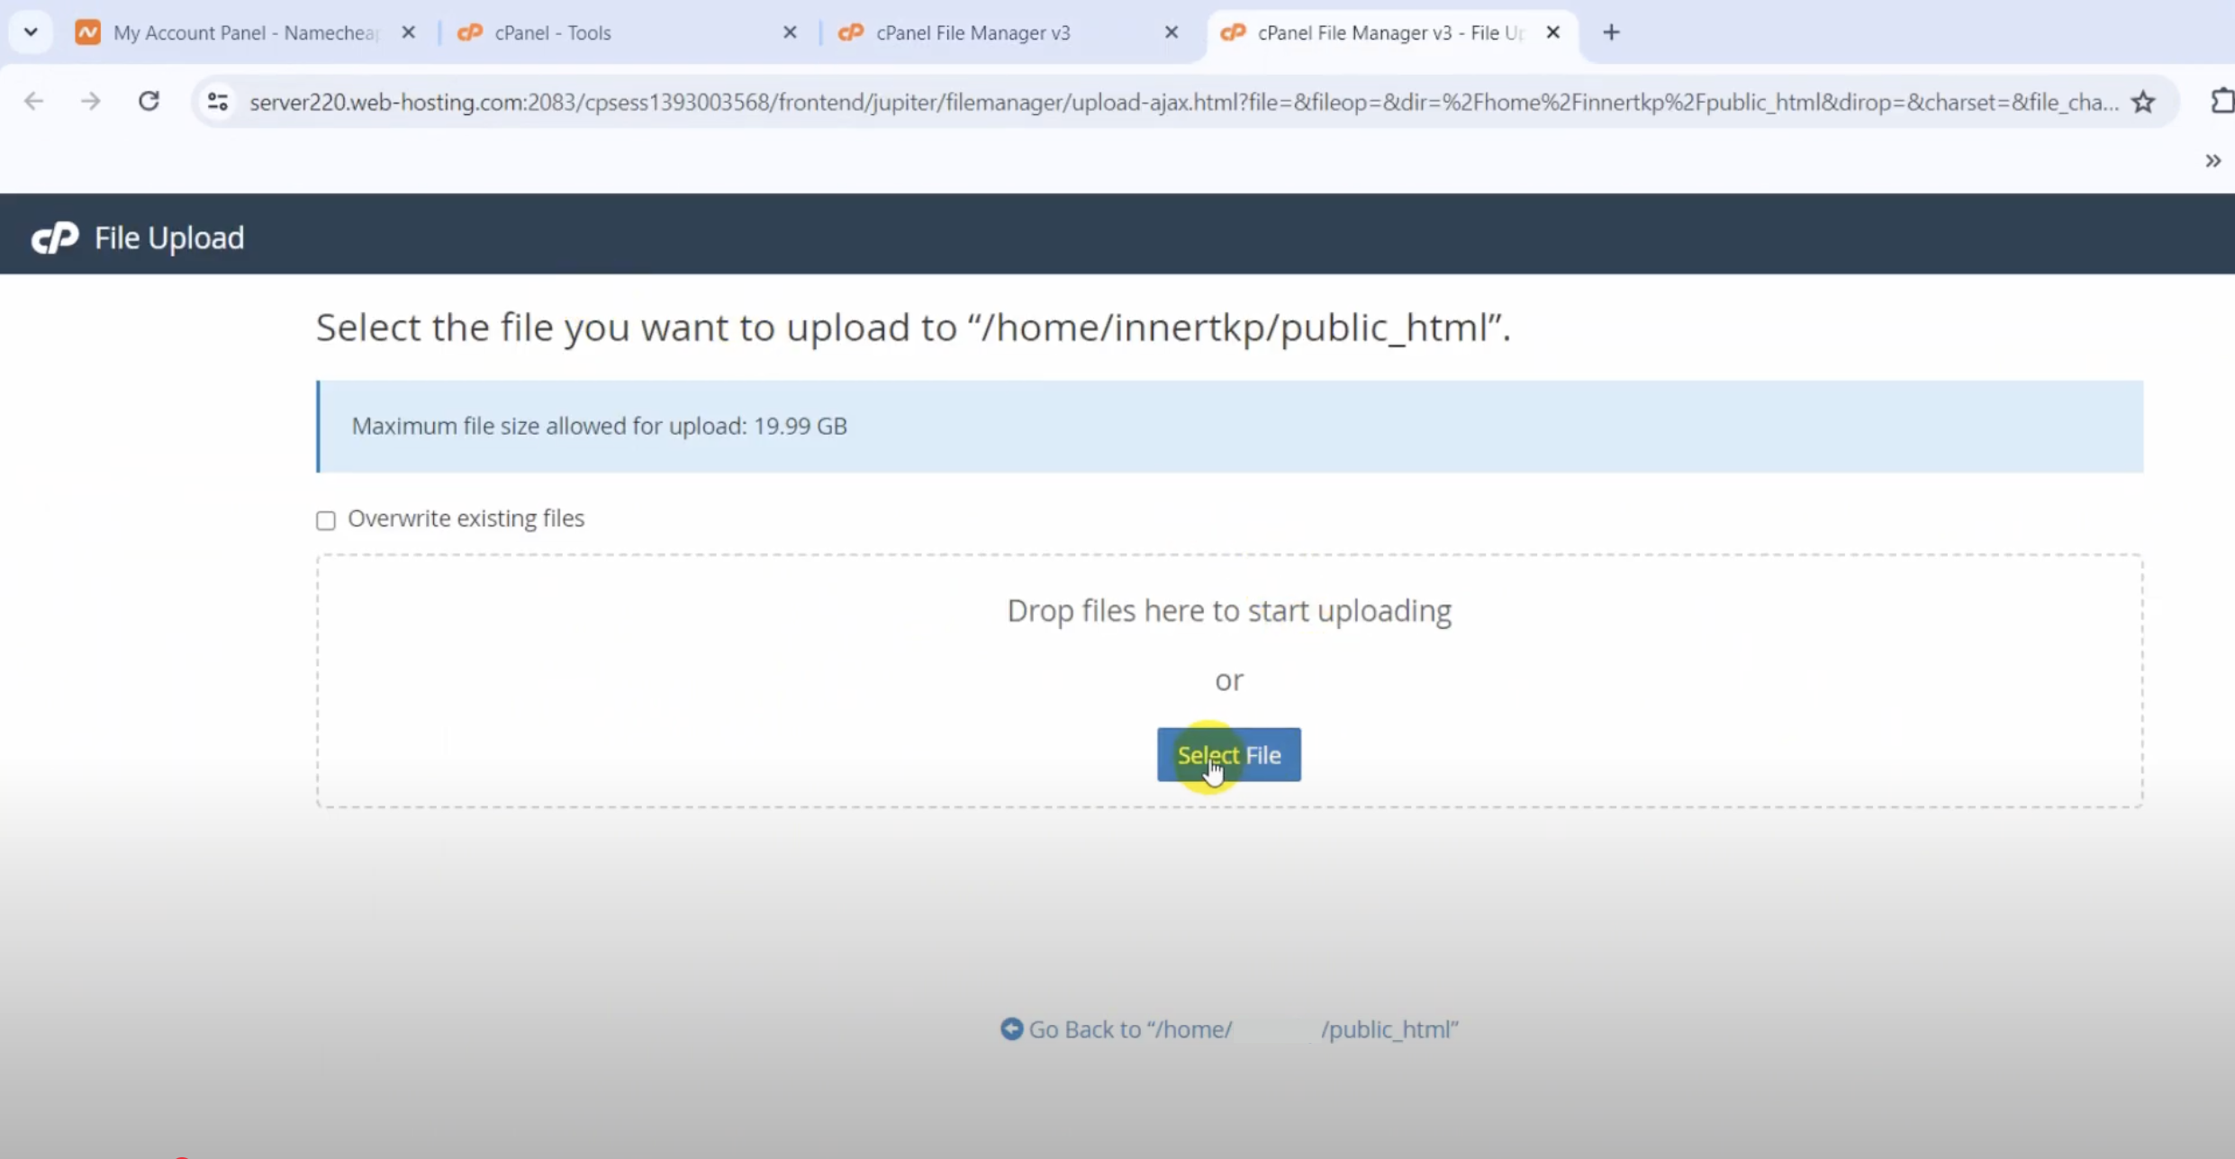This screenshot has width=2235, height=1159.
Task: Switch to My Account Panel Namecheap tab
Action: 243,32
